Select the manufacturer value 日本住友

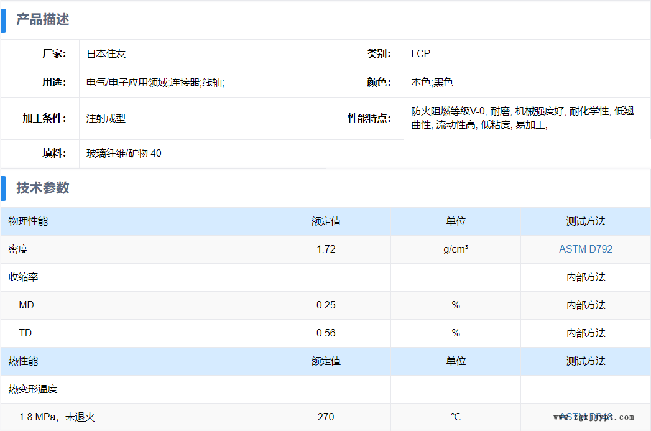click(106, 54)
